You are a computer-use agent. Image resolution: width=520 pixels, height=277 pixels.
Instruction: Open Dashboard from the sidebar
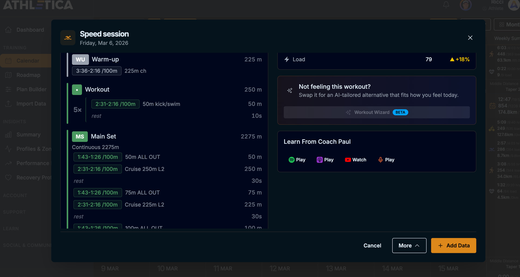point(30,30)
